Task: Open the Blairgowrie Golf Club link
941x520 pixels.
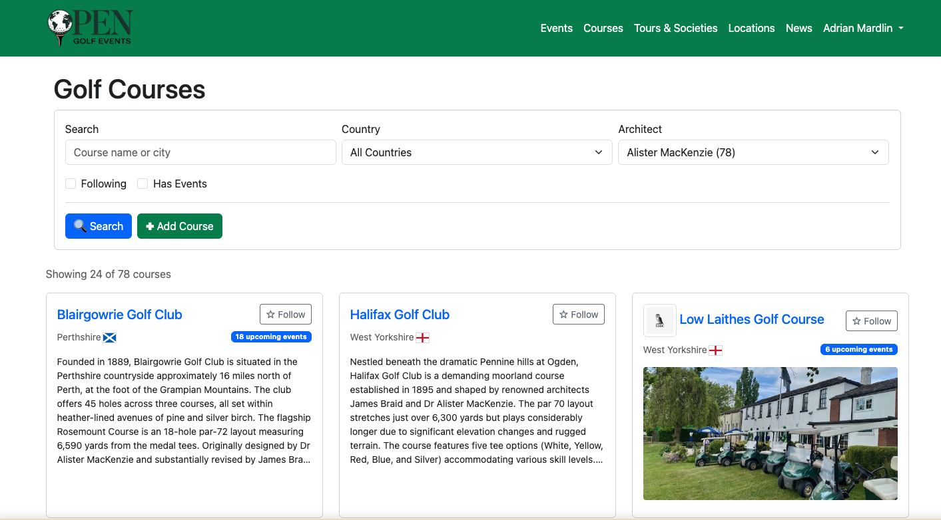Action: tap(120, 315)
